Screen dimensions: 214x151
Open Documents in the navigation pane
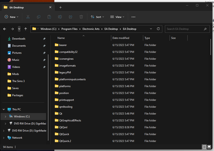tap(19, 46)
